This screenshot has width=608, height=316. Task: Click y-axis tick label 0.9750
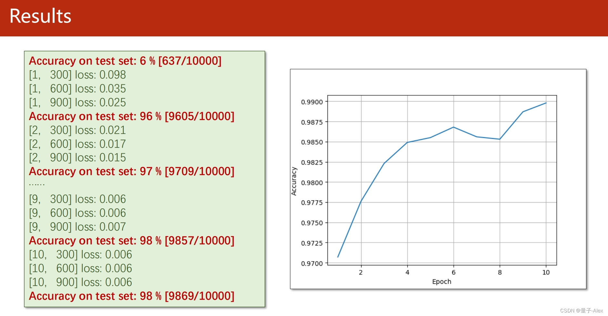tap(312, 223)
